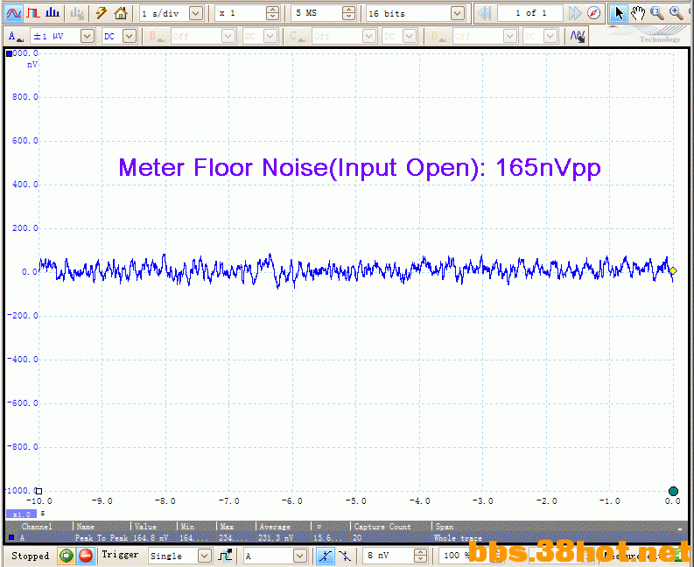
Task: Click the x1.0 time axis scale label
Action: 21,514
